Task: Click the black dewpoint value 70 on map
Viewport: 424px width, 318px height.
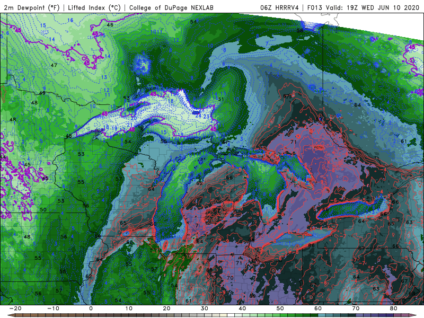Action: (x=230, y=278)
